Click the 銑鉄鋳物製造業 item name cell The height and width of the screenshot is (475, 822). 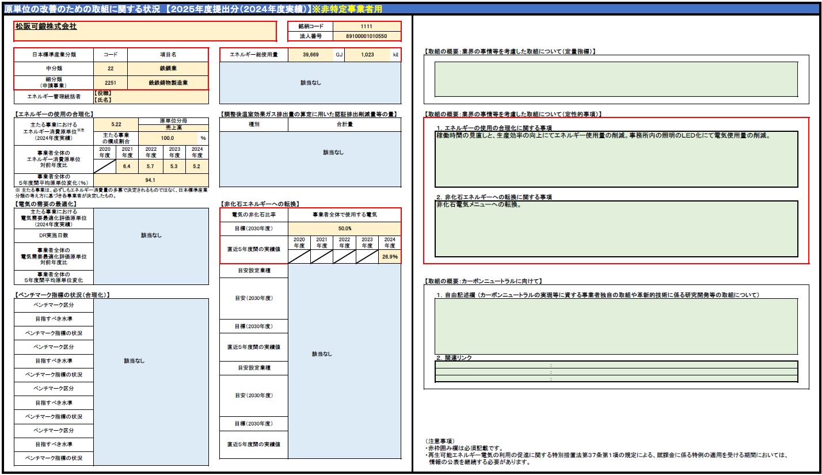point(168,82)
